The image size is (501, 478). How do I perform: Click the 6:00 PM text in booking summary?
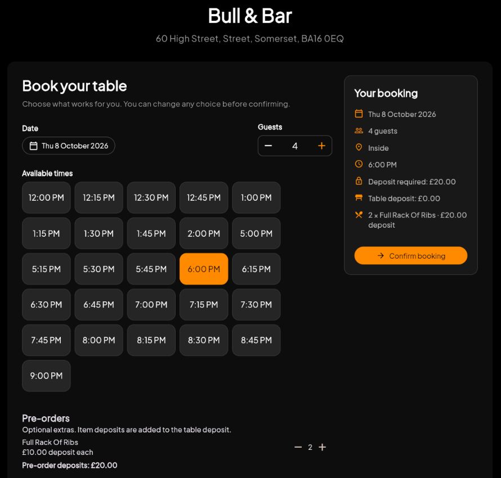(382, 165)
